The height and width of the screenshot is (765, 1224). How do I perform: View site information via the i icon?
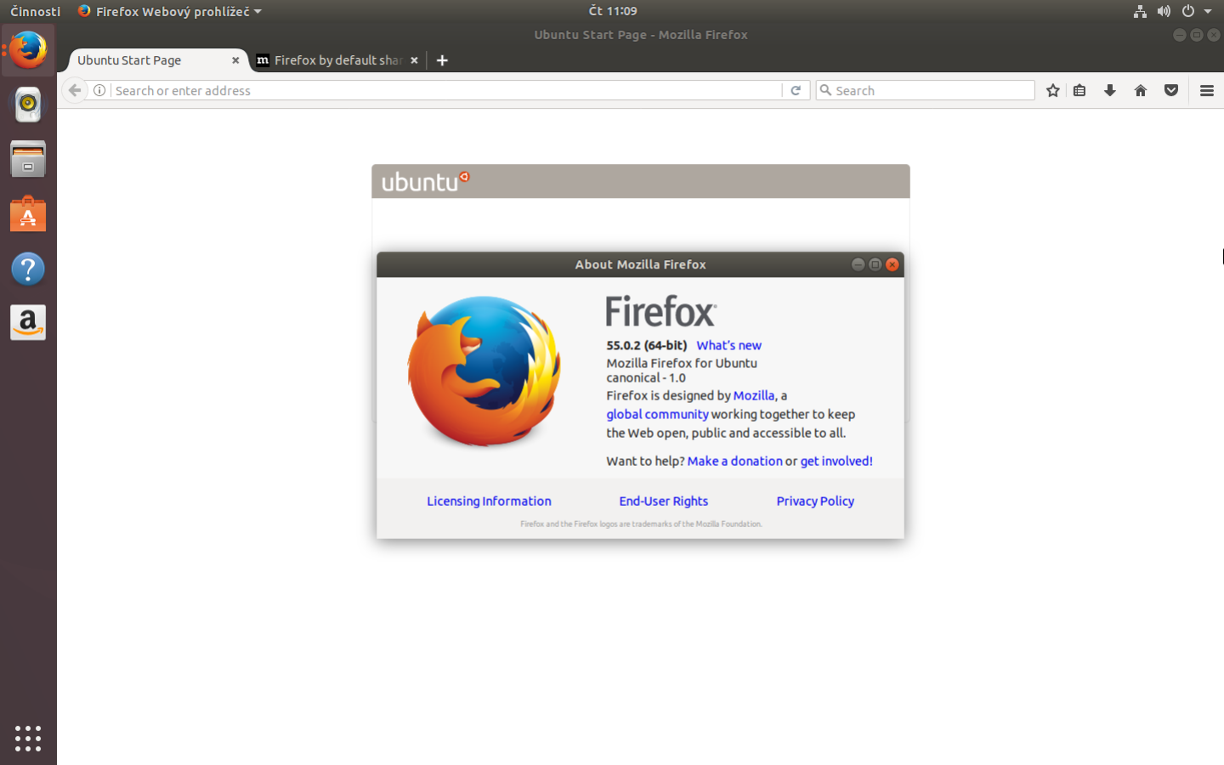coord(99,90)
